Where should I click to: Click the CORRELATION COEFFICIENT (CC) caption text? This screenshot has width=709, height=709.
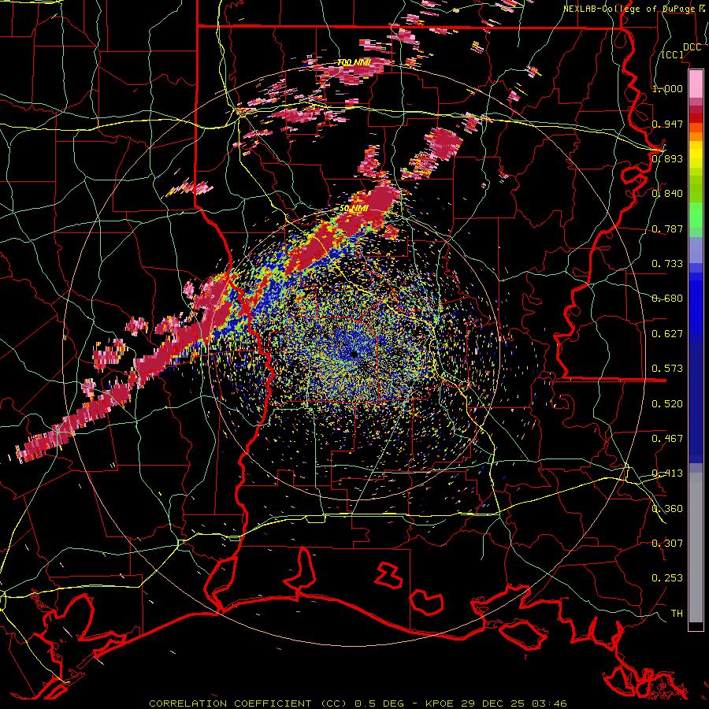point(248,703)
